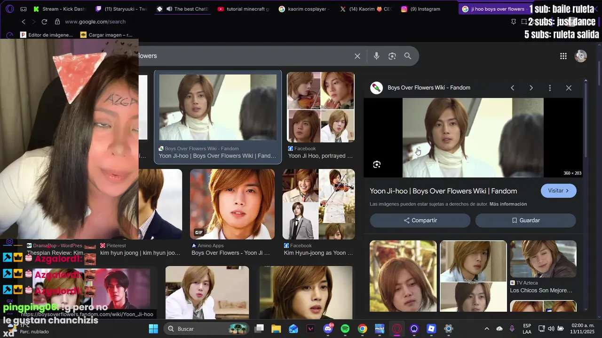This screenshot has width=602, height=338.
Task: Click the Compartir button
Action: (420, 220)
